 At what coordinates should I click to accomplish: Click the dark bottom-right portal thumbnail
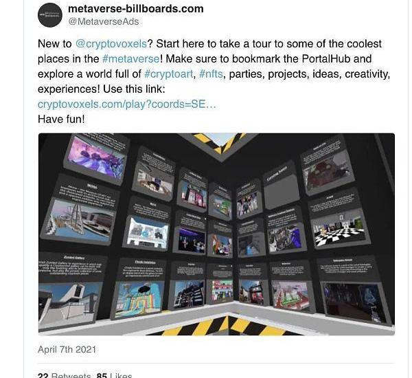(x=355, y=302)
